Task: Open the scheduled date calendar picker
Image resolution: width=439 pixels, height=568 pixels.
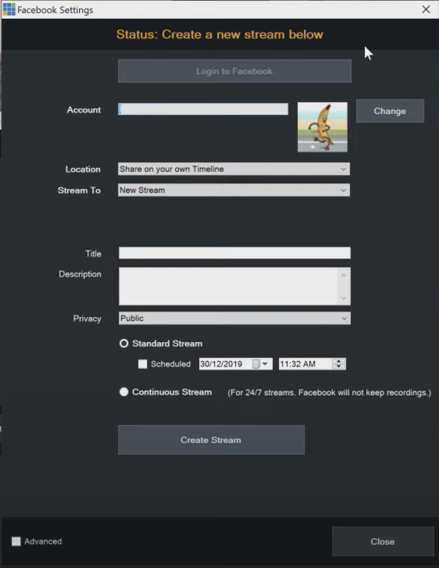Action: coord(261,364)
